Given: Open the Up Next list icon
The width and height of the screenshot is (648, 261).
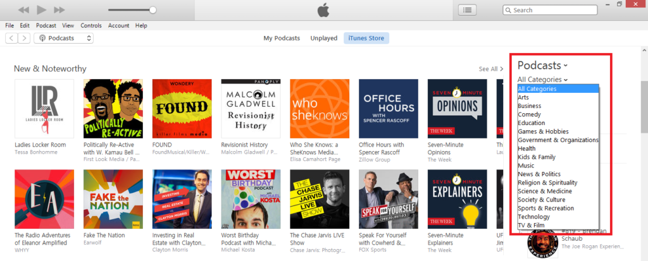Looking at the screenshot, I should pyautogui.click(x=468, y=10).
